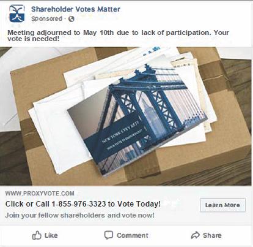
Task: Click the Learn More button
Action: 222,205
